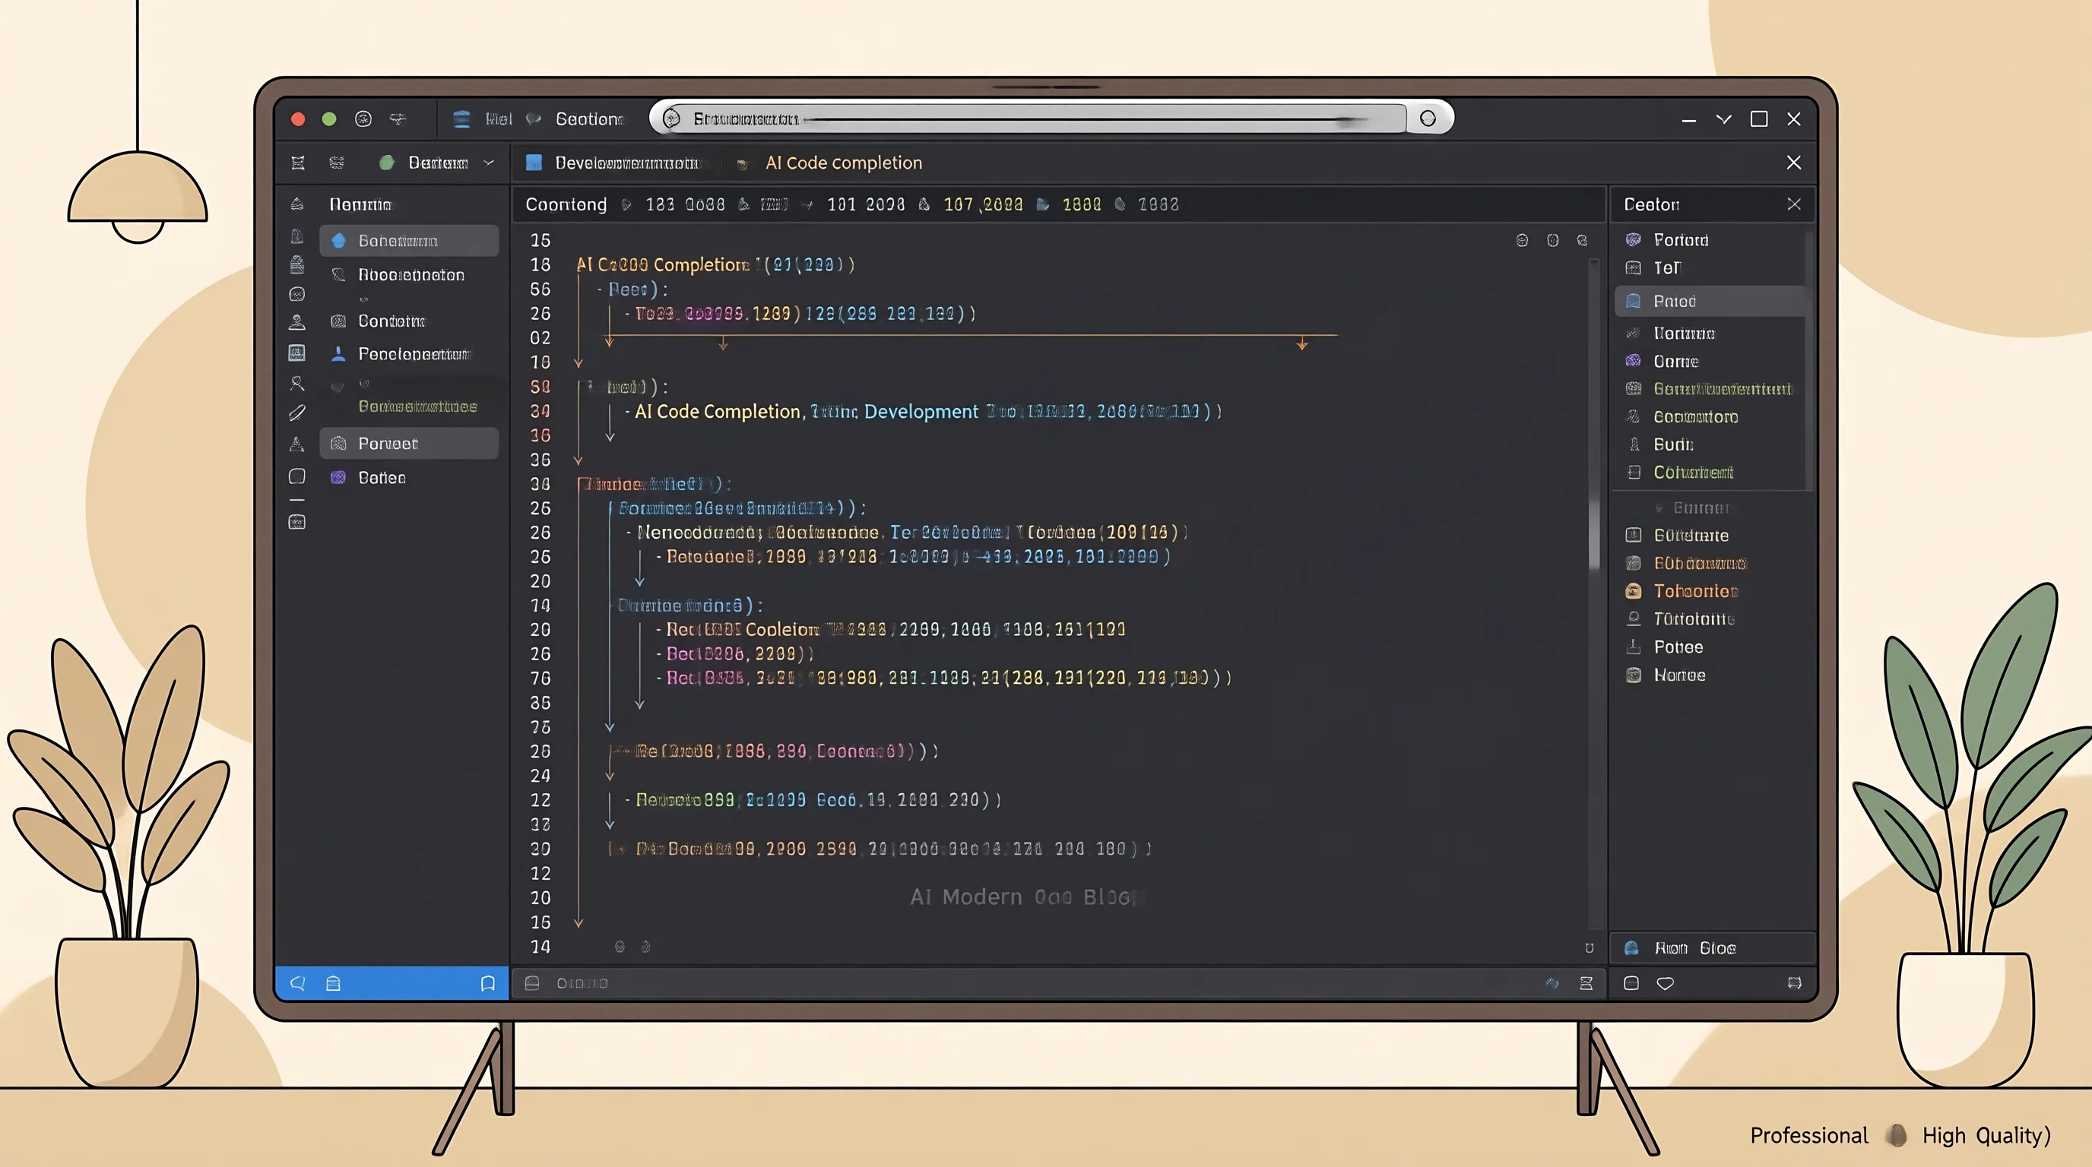Click the person icon in left activity bar

(297, 322)
